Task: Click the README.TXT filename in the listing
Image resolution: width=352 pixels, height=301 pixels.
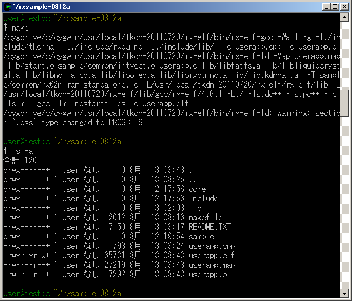Action: 210,227
